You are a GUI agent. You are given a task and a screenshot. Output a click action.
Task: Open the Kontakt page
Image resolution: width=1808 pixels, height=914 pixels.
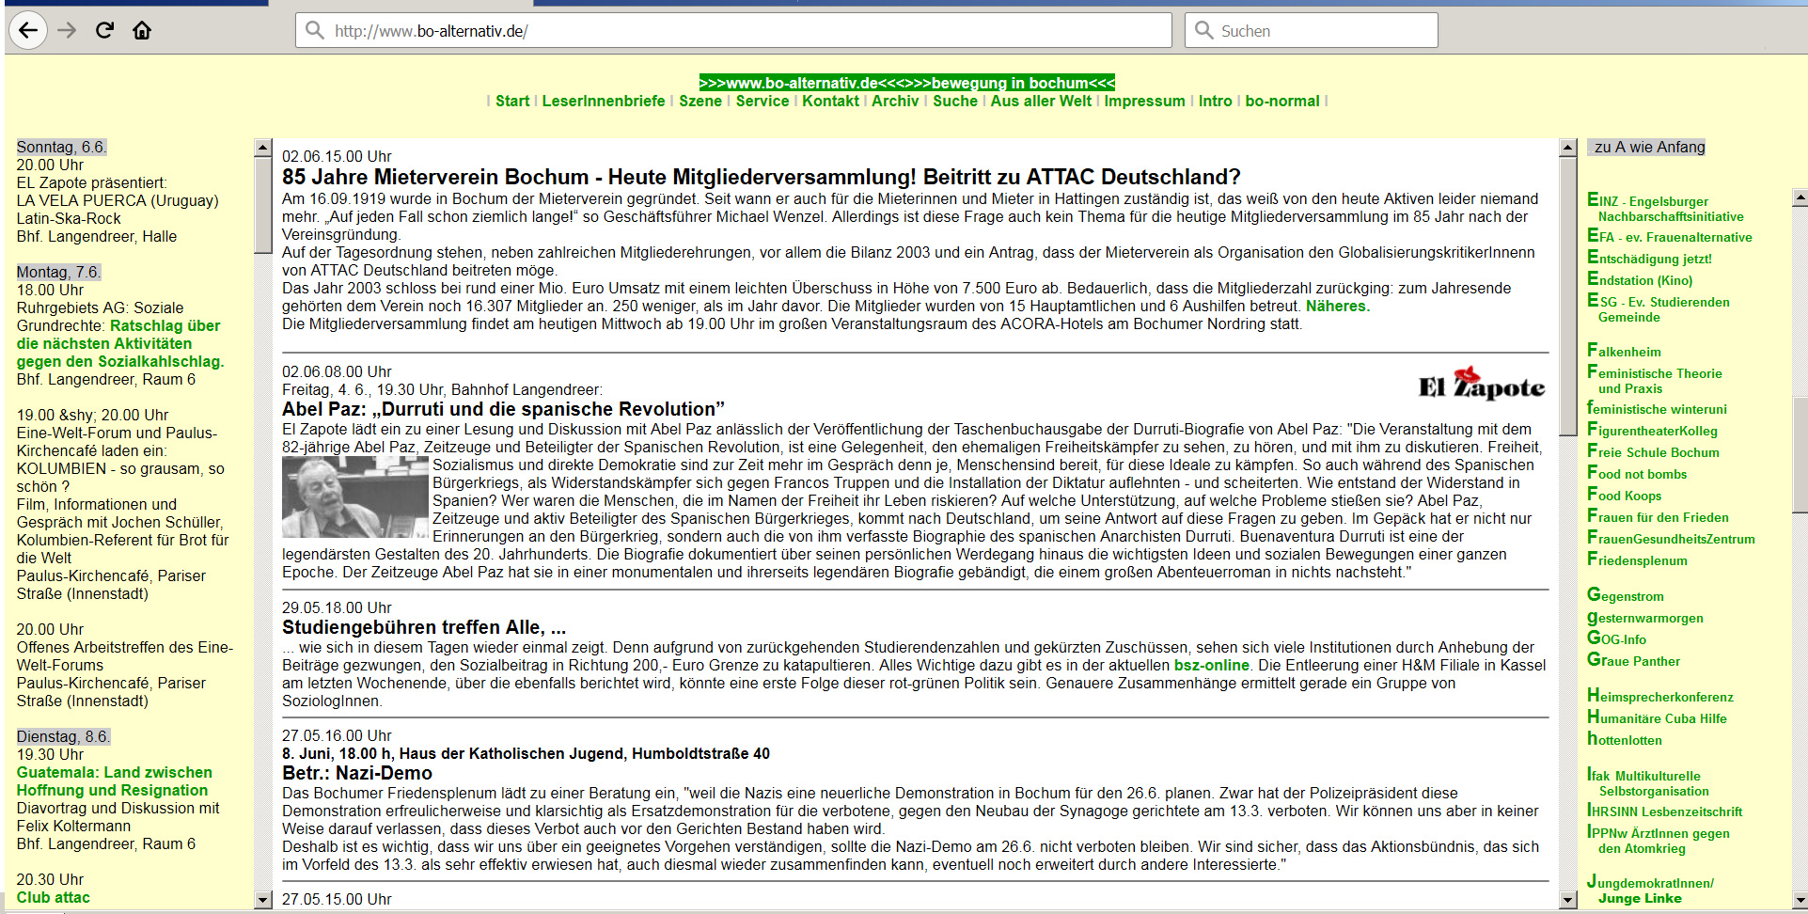coord(830,101)
